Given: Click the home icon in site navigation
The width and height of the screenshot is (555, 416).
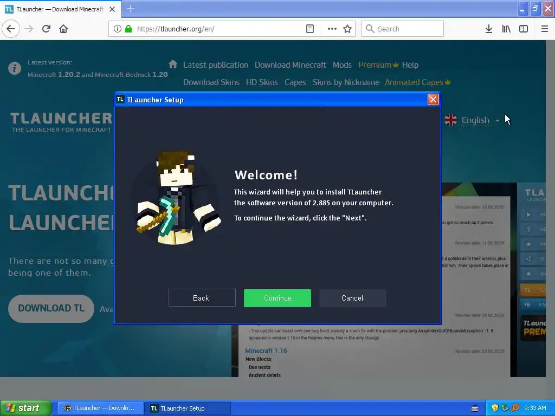Looking at the screenshot, I should point(173,64).
